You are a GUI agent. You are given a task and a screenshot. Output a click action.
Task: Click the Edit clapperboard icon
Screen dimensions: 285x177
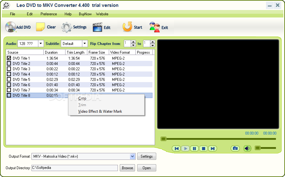pyautogui.click(x=97, y=27)
